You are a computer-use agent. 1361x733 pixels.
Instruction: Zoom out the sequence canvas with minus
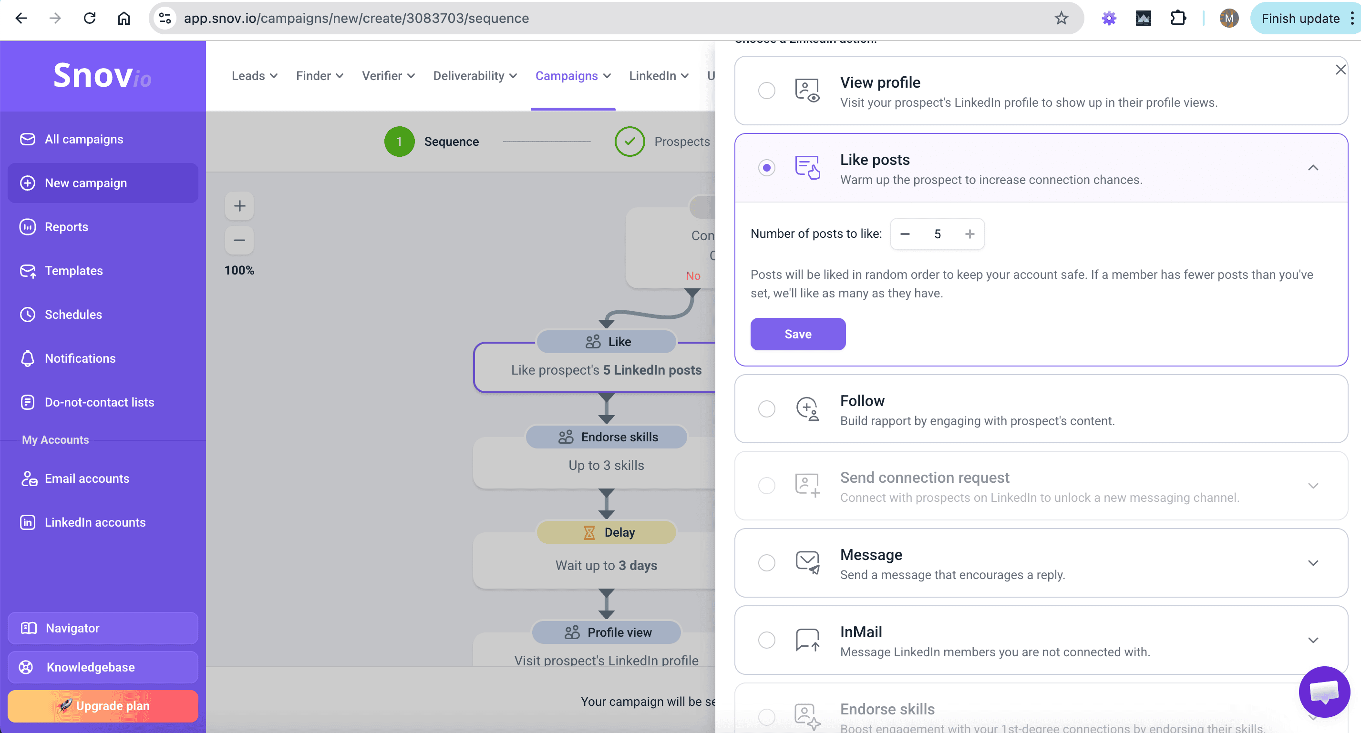pyautogui.click(x=239, y=240)
